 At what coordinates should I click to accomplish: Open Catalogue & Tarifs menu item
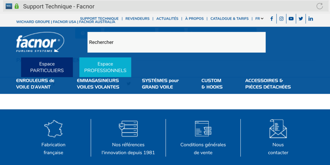pos(229,19)
